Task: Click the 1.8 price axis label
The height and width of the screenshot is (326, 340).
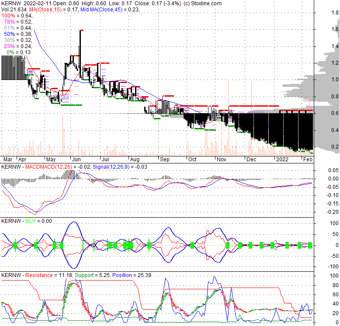Action: (335, 13)
